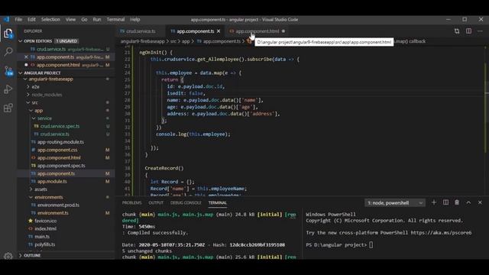The image size is (489, 275).
Task: Open the terminal selector dropdown
Action: click(x=394, y=203)
